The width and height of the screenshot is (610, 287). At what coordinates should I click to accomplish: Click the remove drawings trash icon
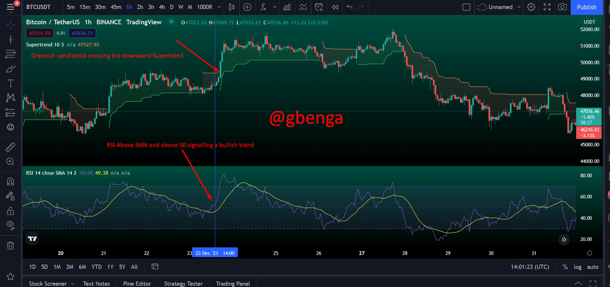(x=10, y=246)
